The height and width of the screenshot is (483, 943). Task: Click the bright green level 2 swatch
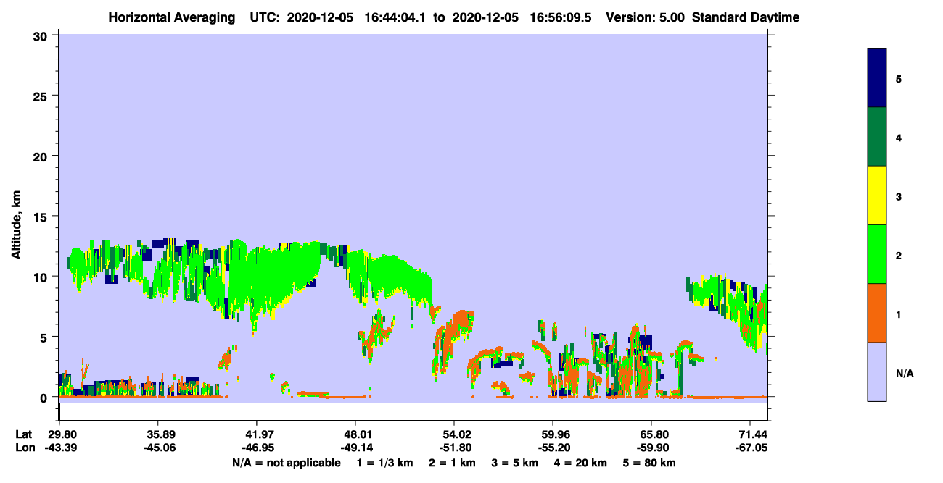[877, 254]
